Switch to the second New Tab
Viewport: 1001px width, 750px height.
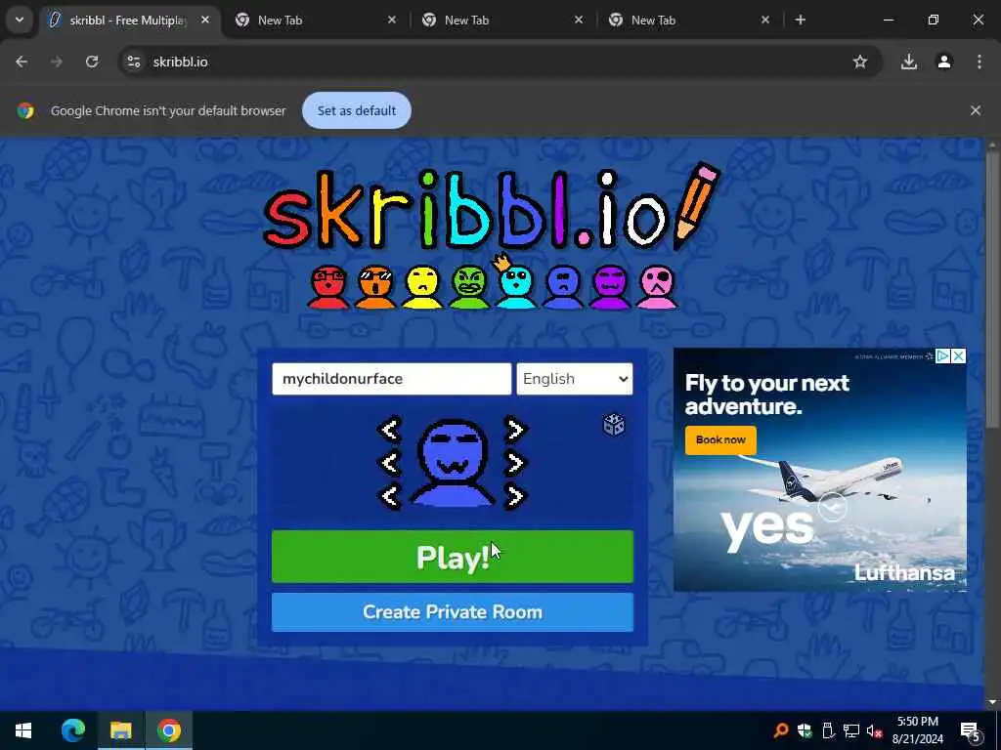point(500,21)
